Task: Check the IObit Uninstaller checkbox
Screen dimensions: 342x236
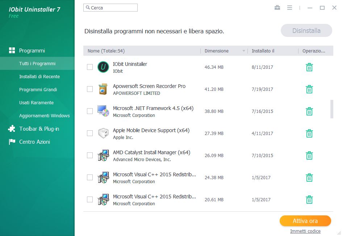Action: 90,67
